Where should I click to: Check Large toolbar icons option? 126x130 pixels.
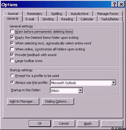click(12, 61)
